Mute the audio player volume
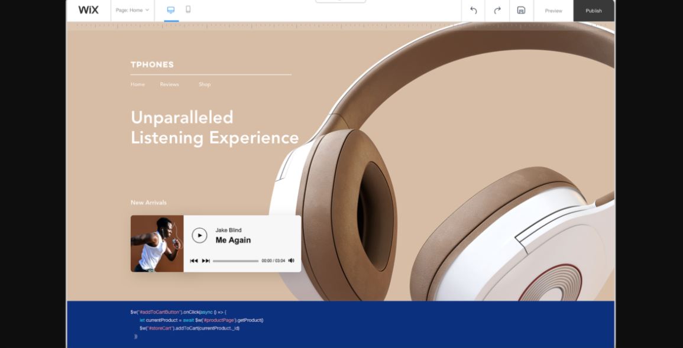Image resolution: width=683 pixels, height=348 pixels. [291, 261]
